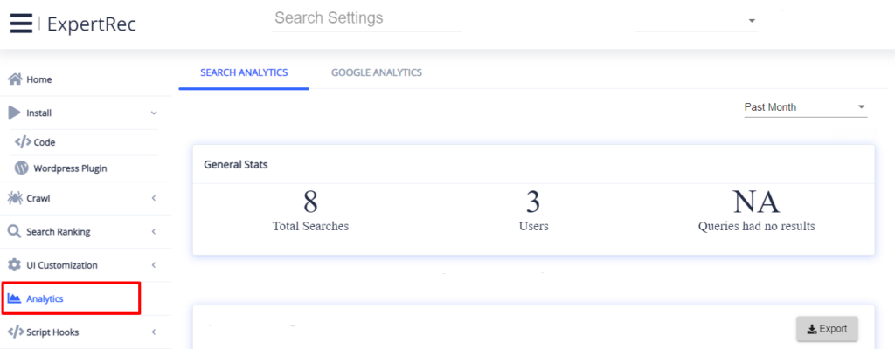This screenshot has height=349, width=895.
Task: Click the Home house icon
Action: 15,79
